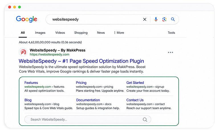Viewport: 219px width, 131px height.
Task: Clear the search query with the X icon
Action: (x=145, y=19)
